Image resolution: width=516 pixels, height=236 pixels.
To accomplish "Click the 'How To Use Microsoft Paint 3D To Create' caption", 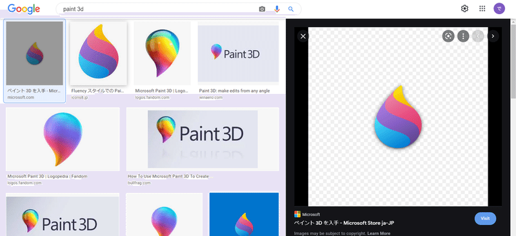I will click(x=170, y=176).
